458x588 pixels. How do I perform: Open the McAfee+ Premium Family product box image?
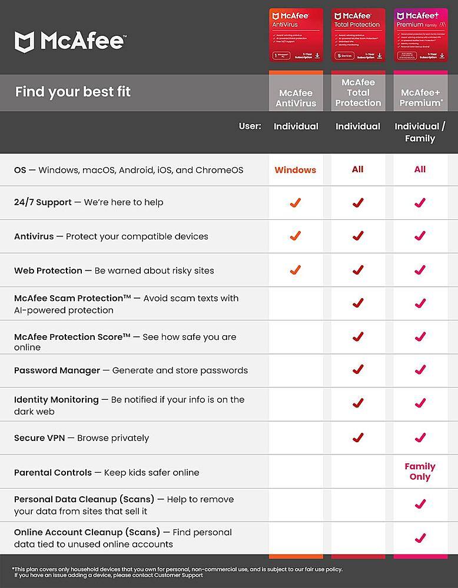420,35
